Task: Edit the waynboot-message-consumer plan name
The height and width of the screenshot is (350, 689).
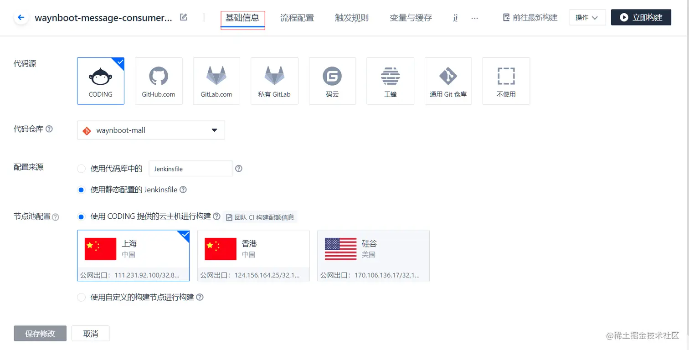Action: [183, 17]
